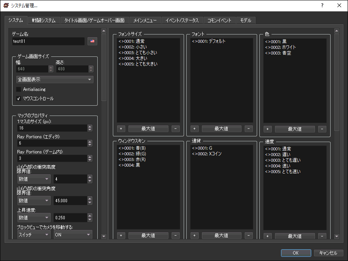Add a new entry to フォント list
Viewport: 348px width, 261px height.
tap(194, 129)
